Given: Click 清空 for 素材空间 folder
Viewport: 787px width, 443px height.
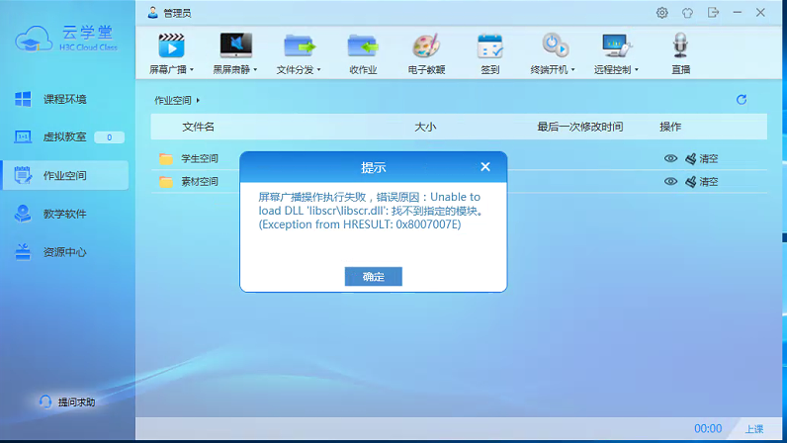Looking at the screenshot, I should [x=702, y=182].
